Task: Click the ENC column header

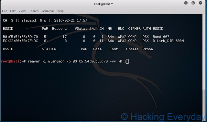Action: 121,29
